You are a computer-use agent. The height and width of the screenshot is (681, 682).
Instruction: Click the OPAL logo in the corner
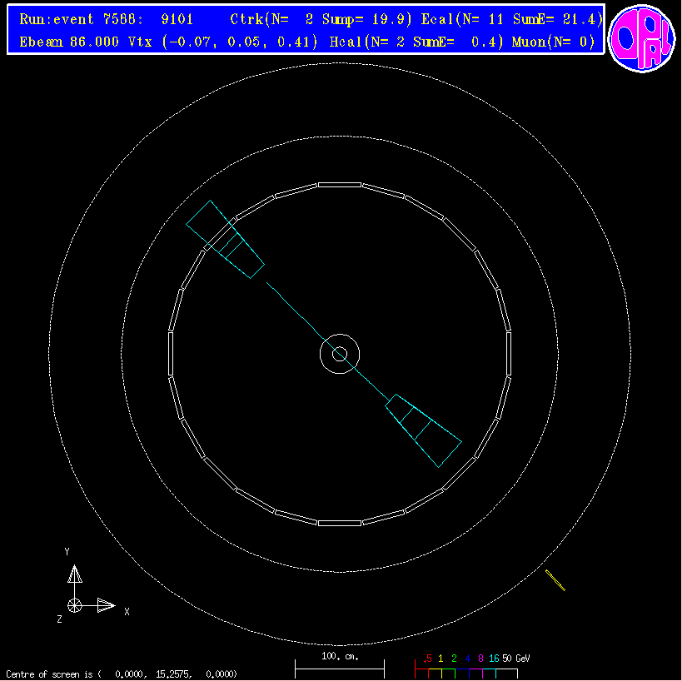point(643,38)
